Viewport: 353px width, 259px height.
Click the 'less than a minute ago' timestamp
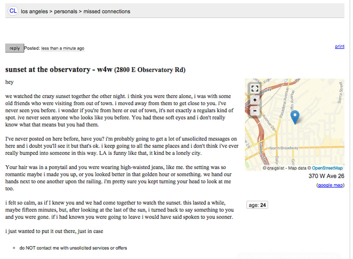[62, 48]
